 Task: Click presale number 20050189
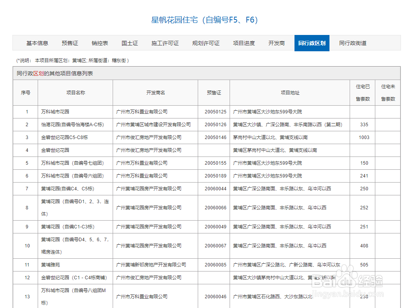(215, 176)
